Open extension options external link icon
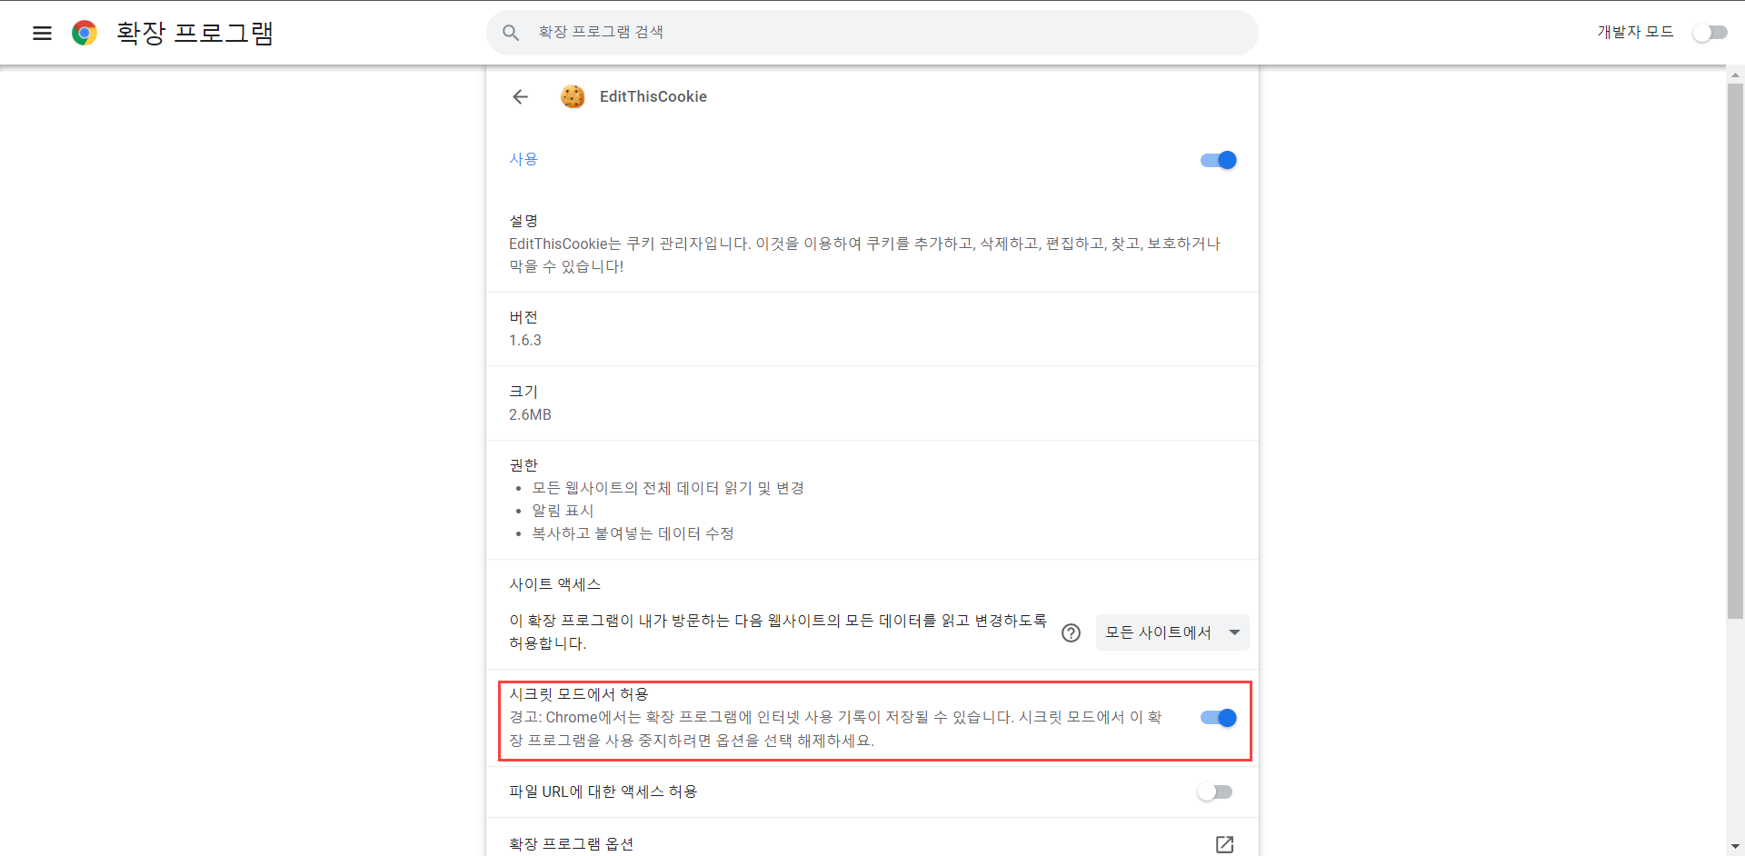The image size is (1745, 856). click(1224, 844)
